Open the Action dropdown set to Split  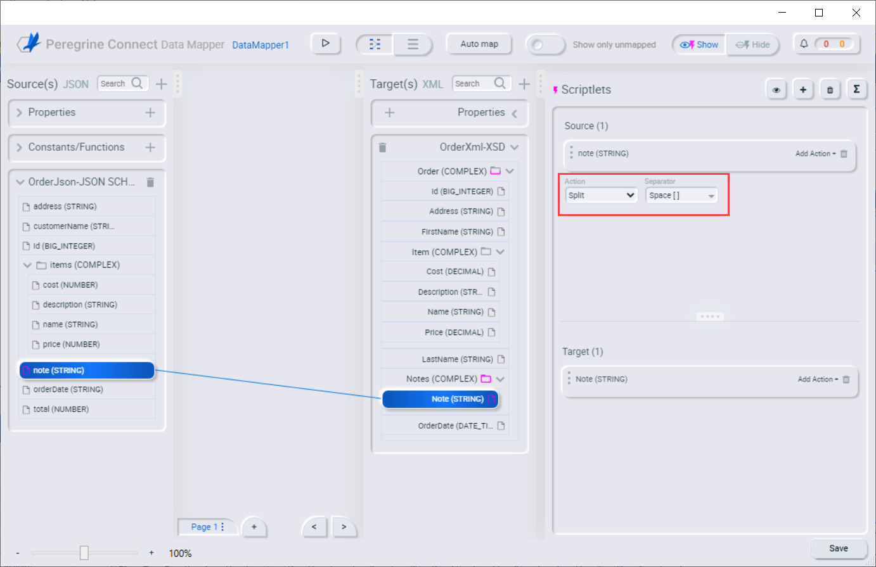601,195
